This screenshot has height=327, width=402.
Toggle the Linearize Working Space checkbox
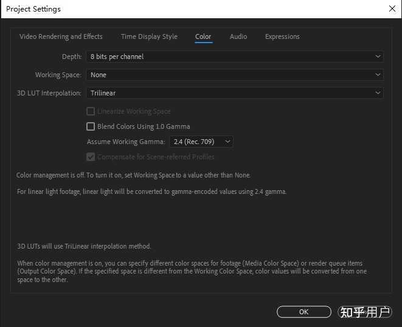tap(91, 111)
